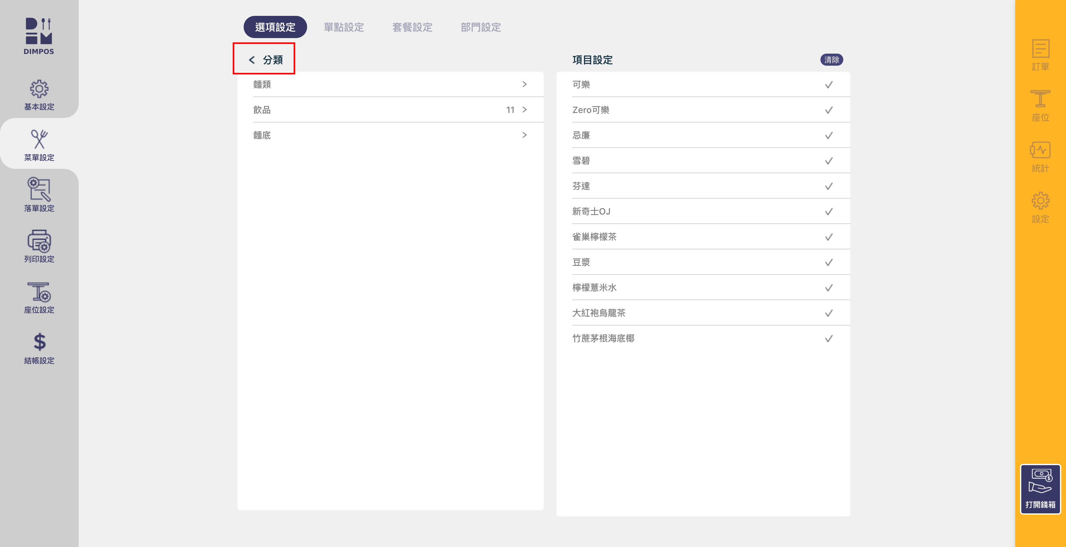
Task: Switch to 套餐設定 tab
Action: 412,27
